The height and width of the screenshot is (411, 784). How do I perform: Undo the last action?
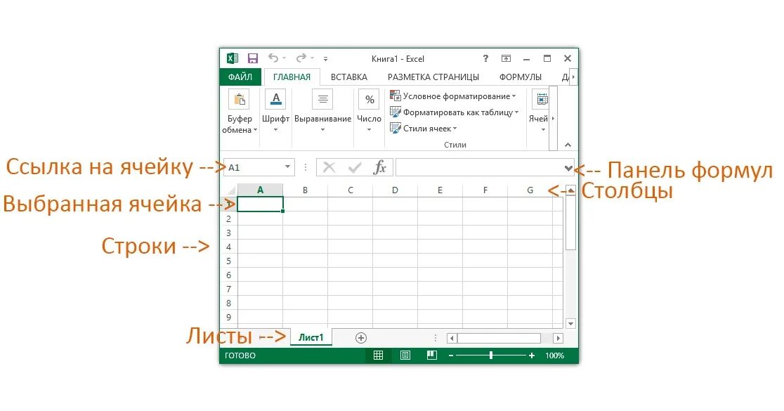click(273, 58)
